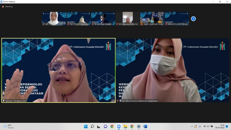Select the Najah_Syamiyah participant thumbnail
The height and width of the screenshot is (130, 231).
pyautogui.click(x=152, y=19)
